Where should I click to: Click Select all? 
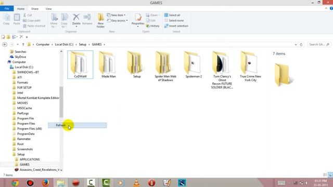[x=172, y=15]
